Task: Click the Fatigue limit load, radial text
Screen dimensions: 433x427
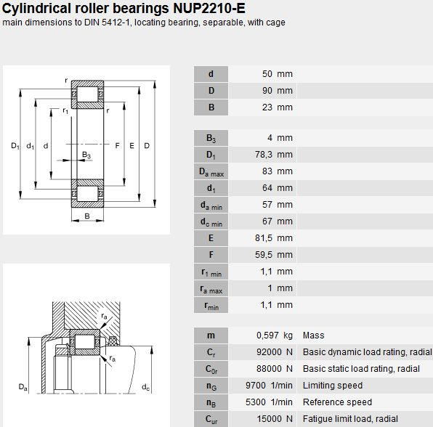Action: (350, 419)
